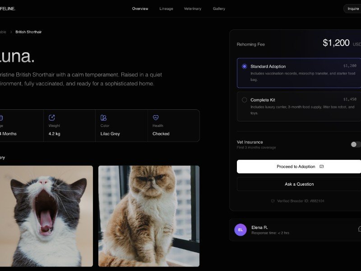361x271 pixels.
Task: Click the Age calendar icon
Action: (x=1, y=117)
